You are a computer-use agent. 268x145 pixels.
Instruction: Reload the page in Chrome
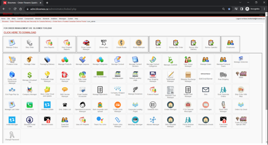[x=15, y=9]
